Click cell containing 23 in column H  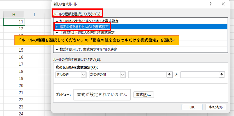14,107
